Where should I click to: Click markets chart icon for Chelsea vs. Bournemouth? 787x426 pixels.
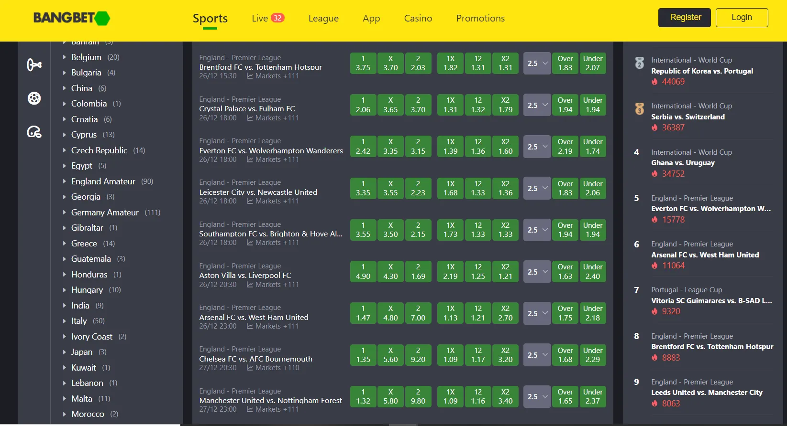click(250, 368)
